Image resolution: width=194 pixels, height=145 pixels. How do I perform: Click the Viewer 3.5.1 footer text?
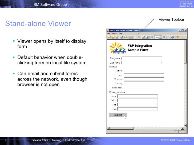click(40, 140)
